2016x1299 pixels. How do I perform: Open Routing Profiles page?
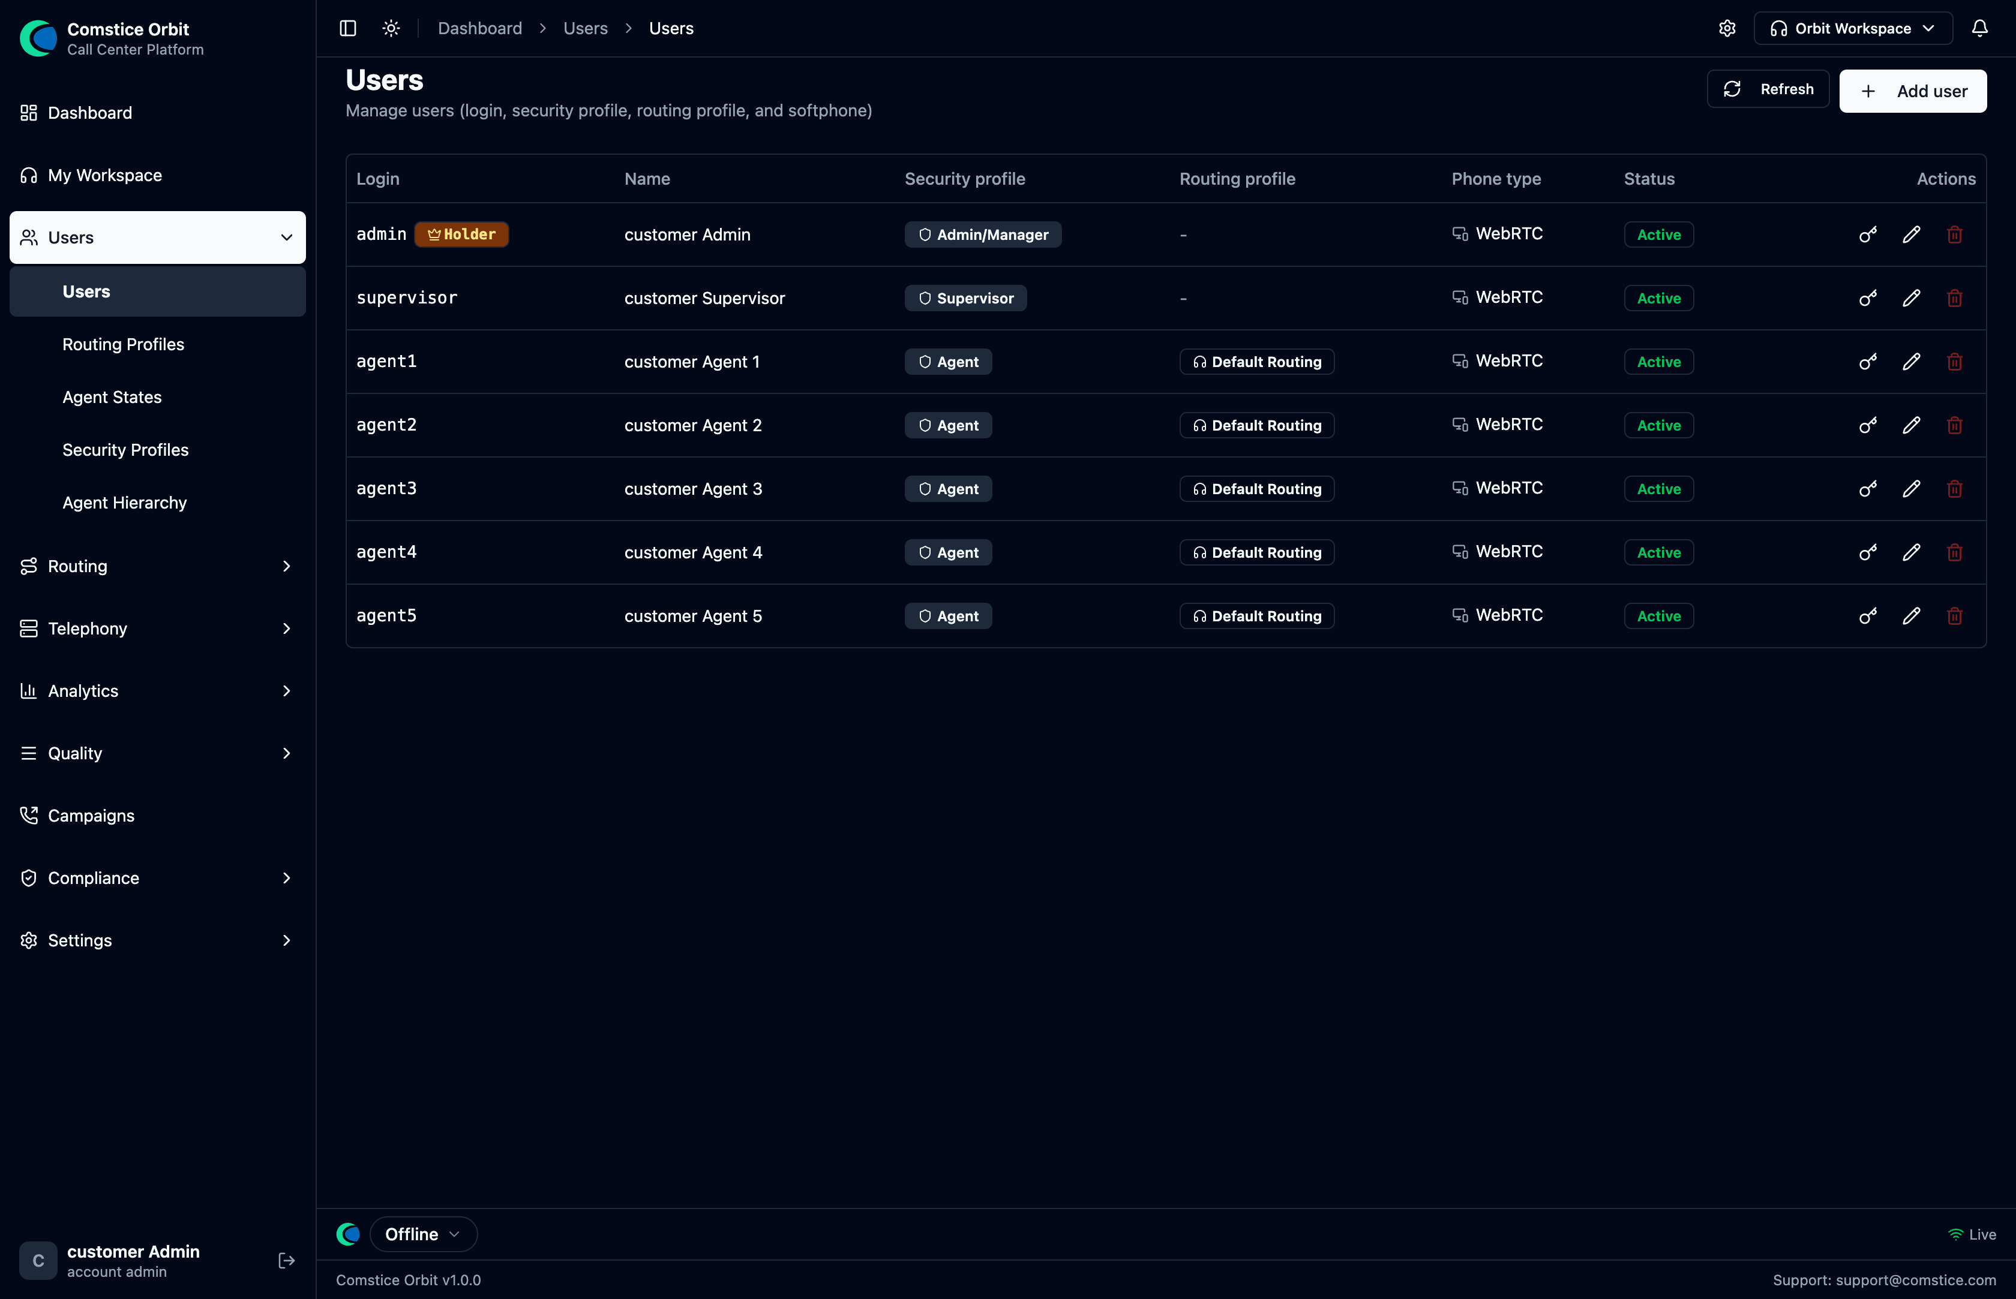click(158, 344)
